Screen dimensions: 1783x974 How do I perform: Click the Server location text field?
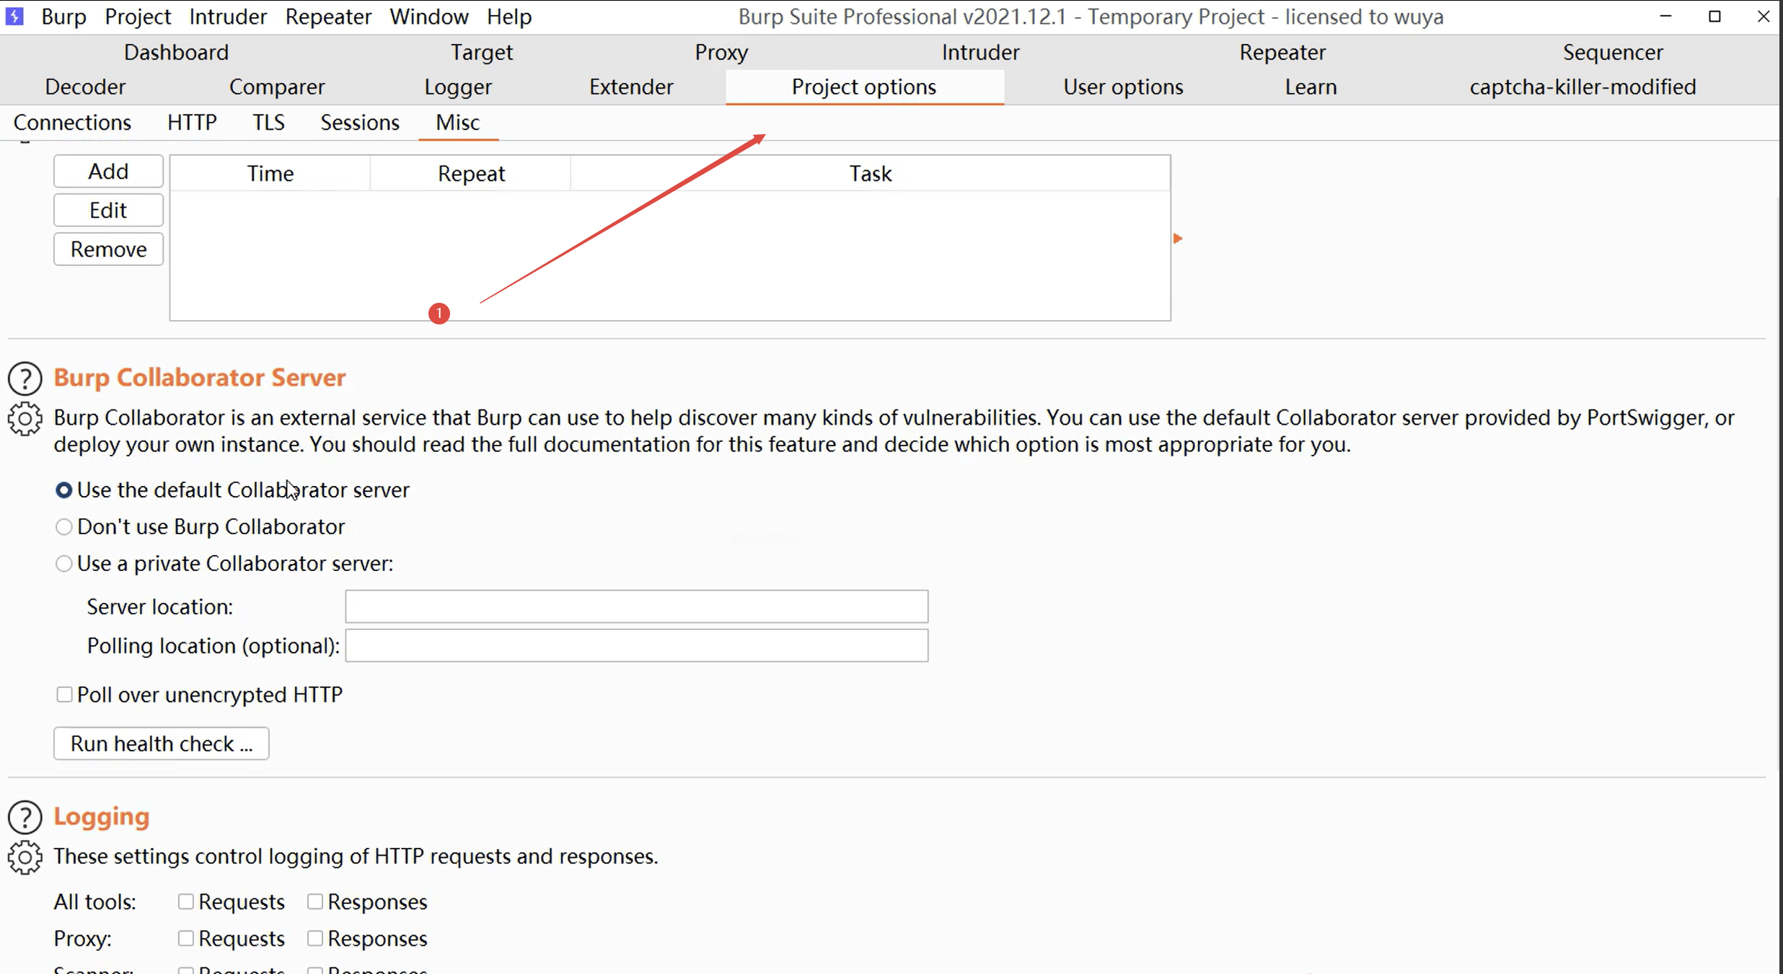tap(636, 606)
